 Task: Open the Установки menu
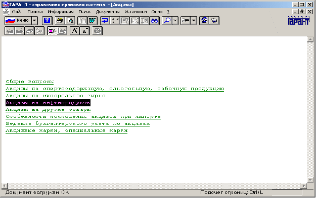pyautogui.click(x=136, y=12)
